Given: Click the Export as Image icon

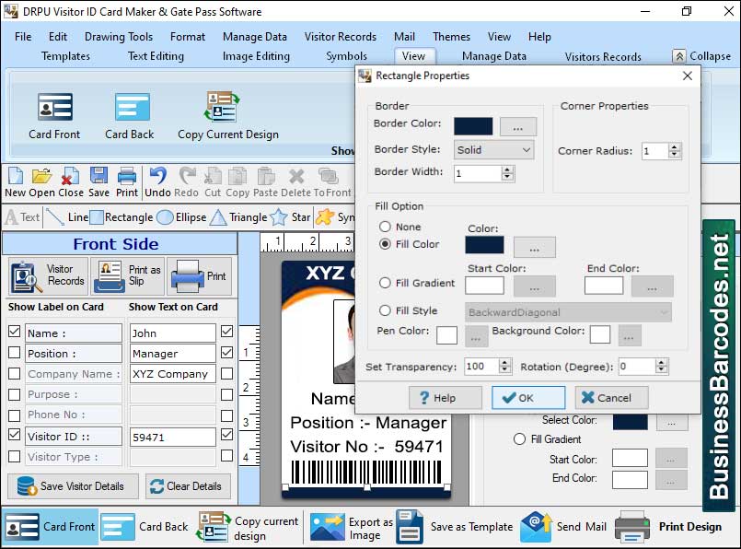Looking at the screenshot, I should tap(328, 527).
